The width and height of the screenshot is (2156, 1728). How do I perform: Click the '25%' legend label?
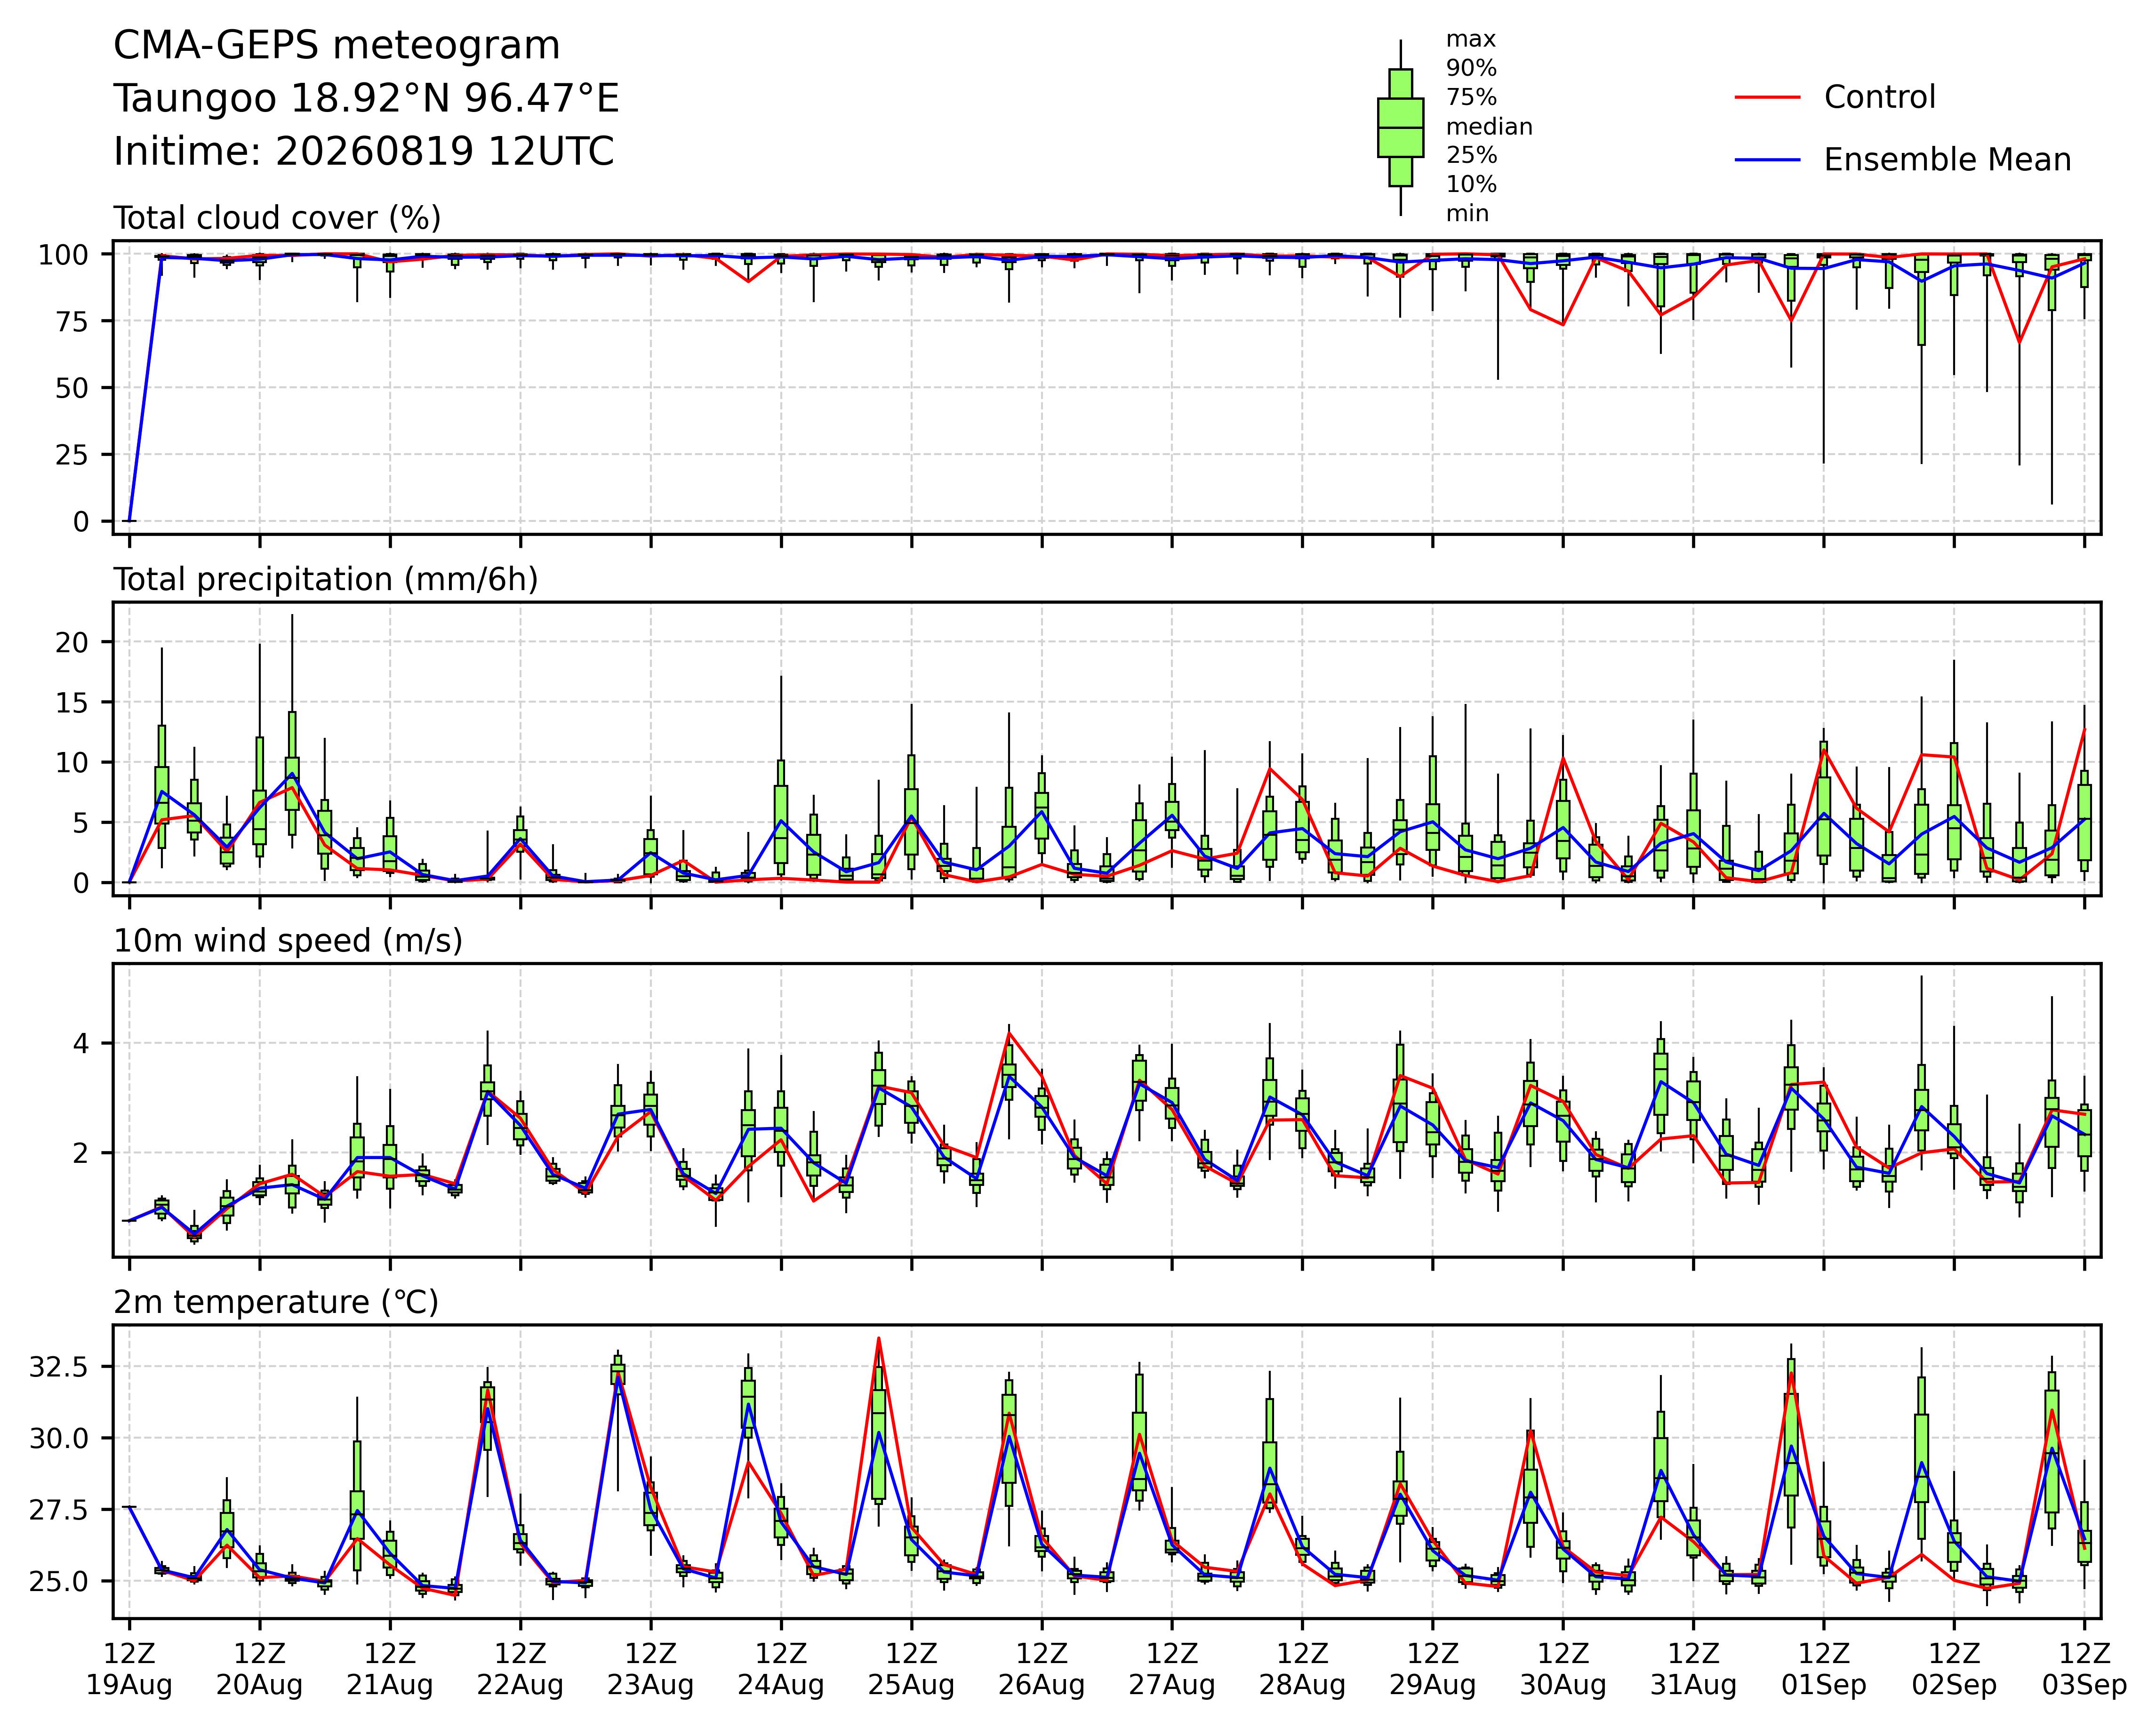point(1471,156)
